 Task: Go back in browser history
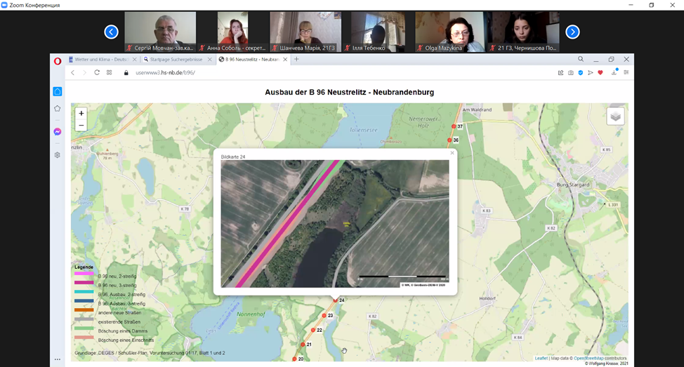point(73,73)
